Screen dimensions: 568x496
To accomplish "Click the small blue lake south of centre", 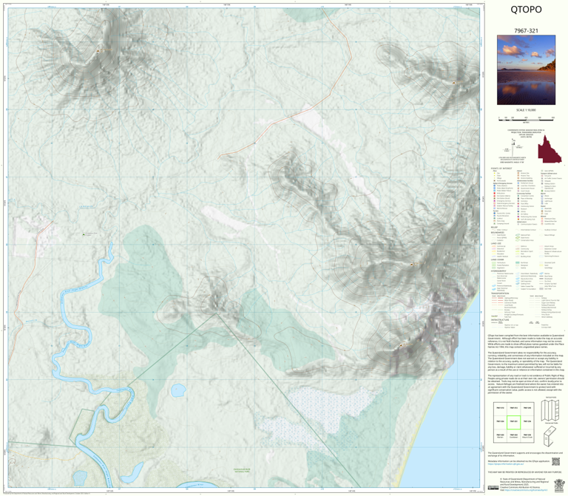I will (x=177, y=390).
